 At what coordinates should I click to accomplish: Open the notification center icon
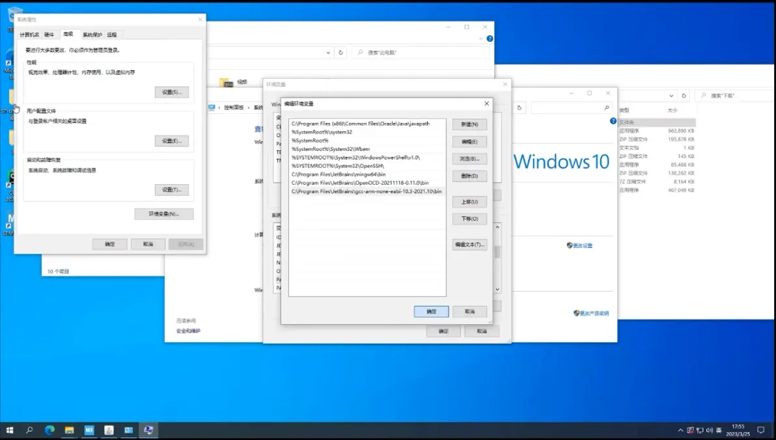point(760,430)
